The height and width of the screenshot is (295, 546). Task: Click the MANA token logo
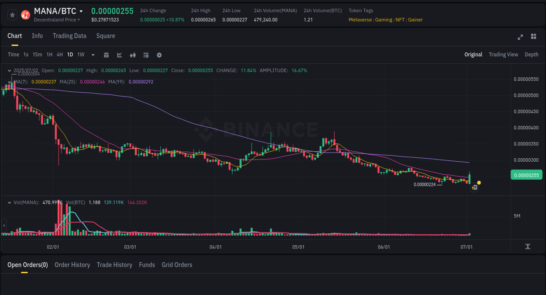[x=25, y=14]
